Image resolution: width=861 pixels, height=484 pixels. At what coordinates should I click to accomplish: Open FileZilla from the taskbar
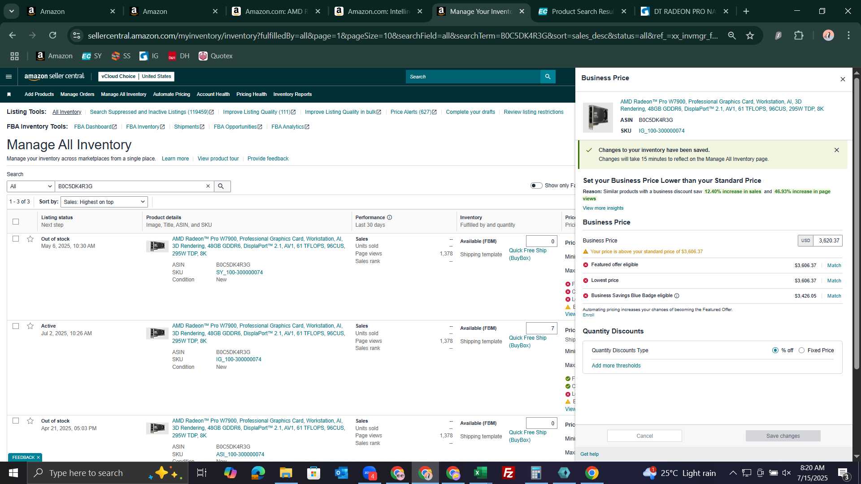coord(509,473)
